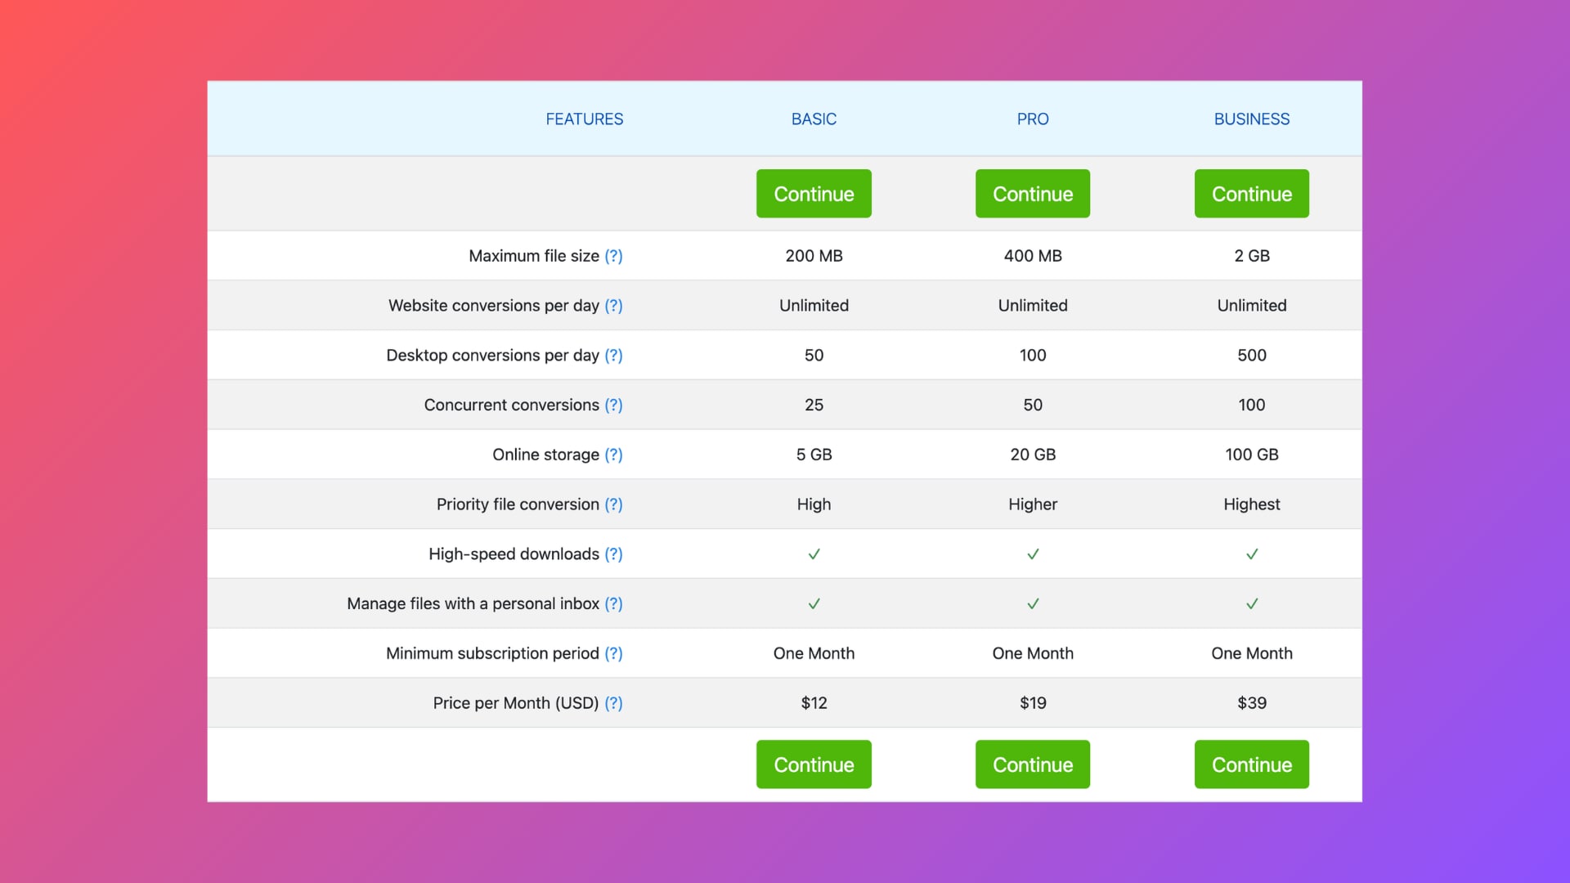1570x883 pixels.
Task: Click the 200 MB cell
Action: coord(814,256)
